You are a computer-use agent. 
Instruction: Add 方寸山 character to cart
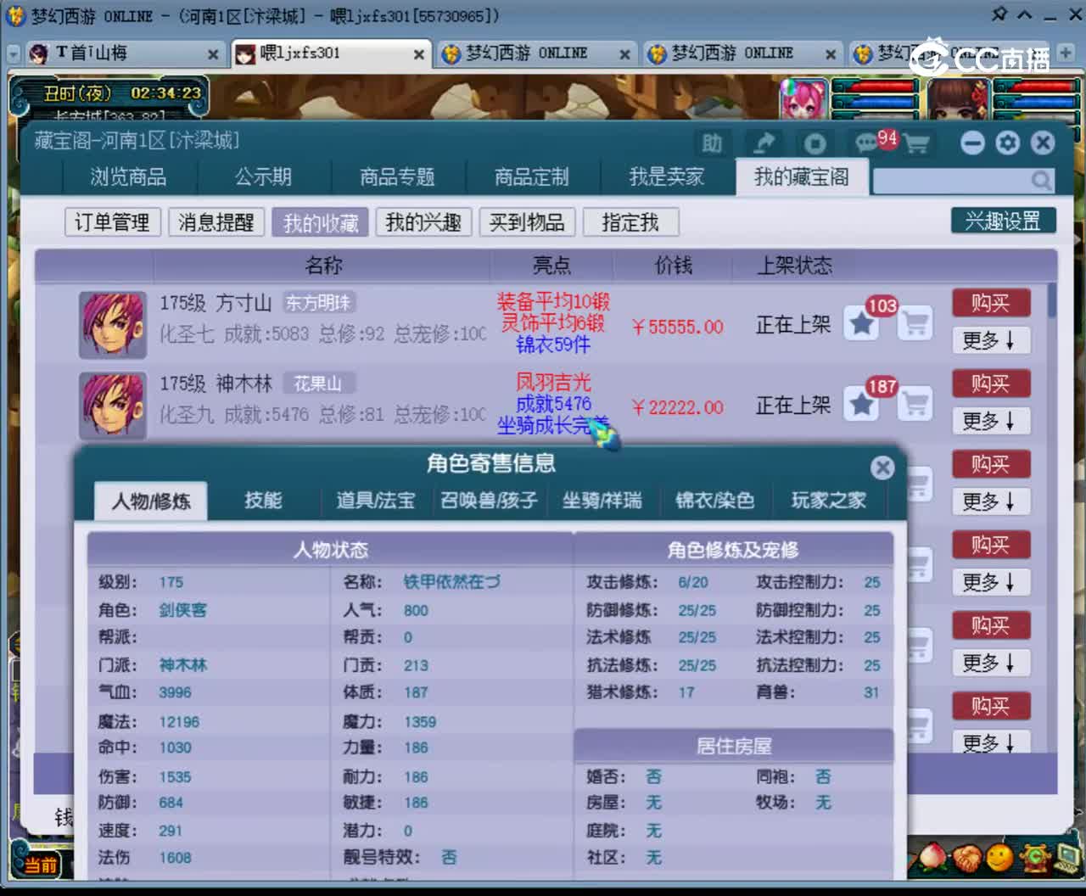click(915, 324)
